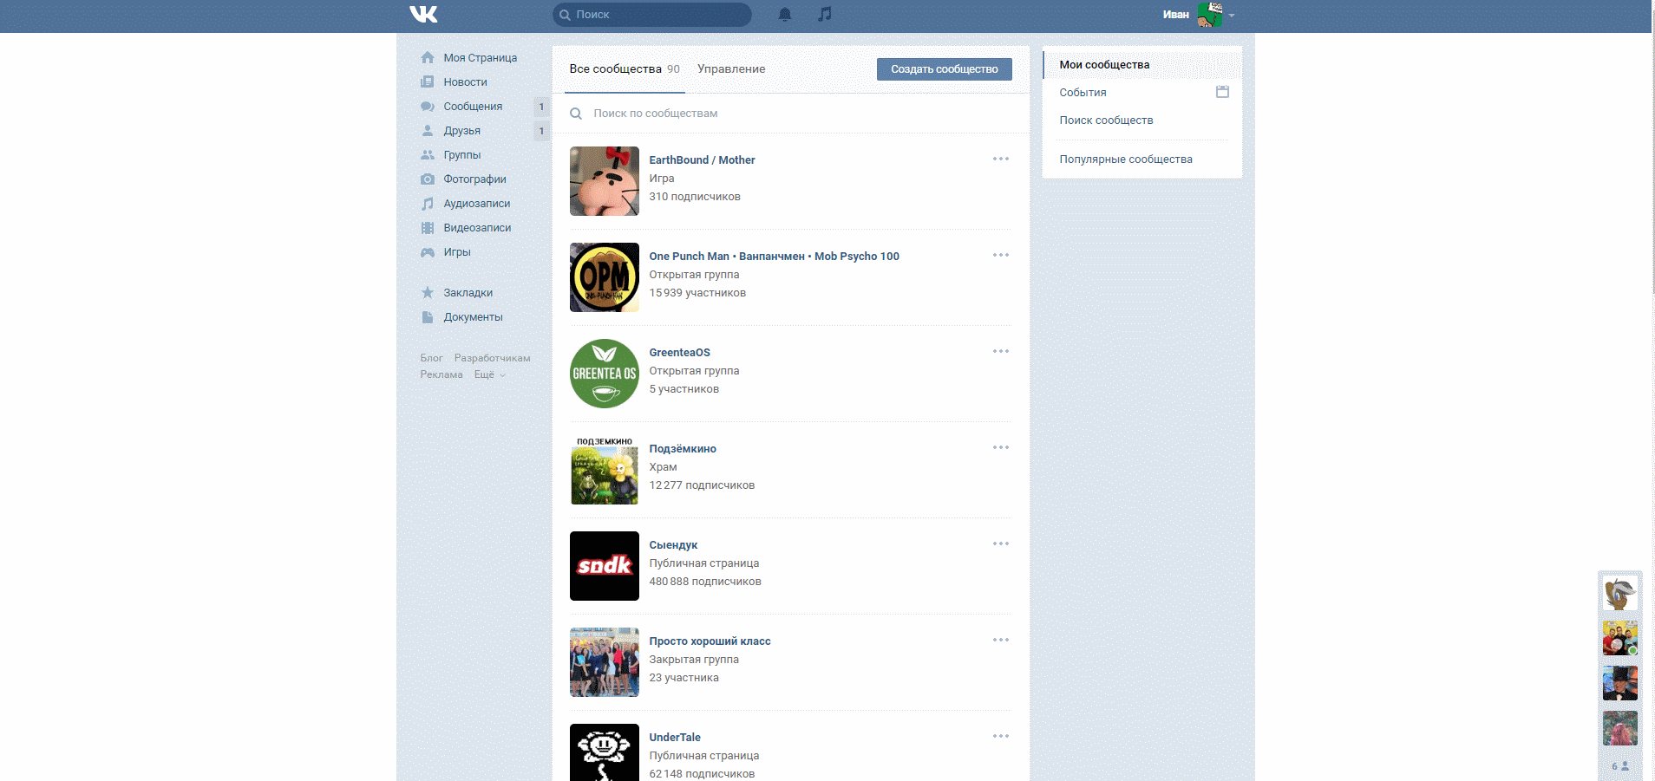
Task: Select Мои сообщества in the right menu
Action: point(1142,65)
